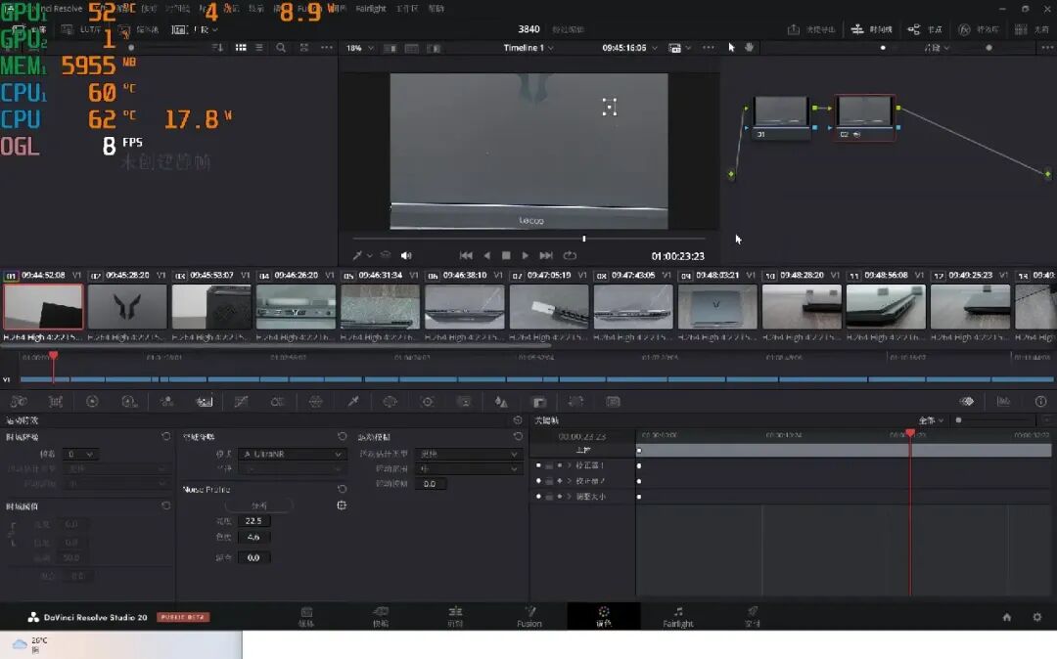Open the viewer qualifier picker tool
The width and height of the screenshot is (1057, 659).
[357, 256]
